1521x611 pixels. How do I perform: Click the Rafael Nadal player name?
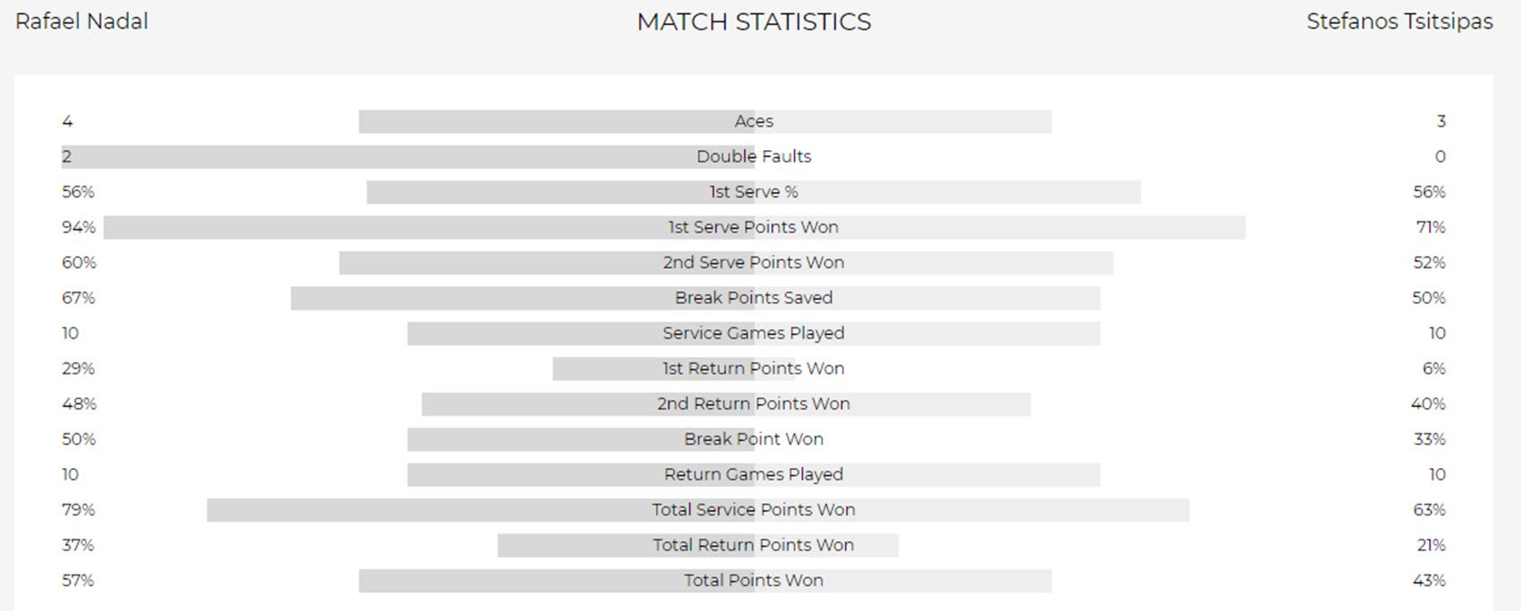point(81,21)
